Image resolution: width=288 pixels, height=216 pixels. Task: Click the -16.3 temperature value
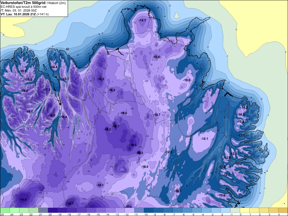tap(111, 90)
